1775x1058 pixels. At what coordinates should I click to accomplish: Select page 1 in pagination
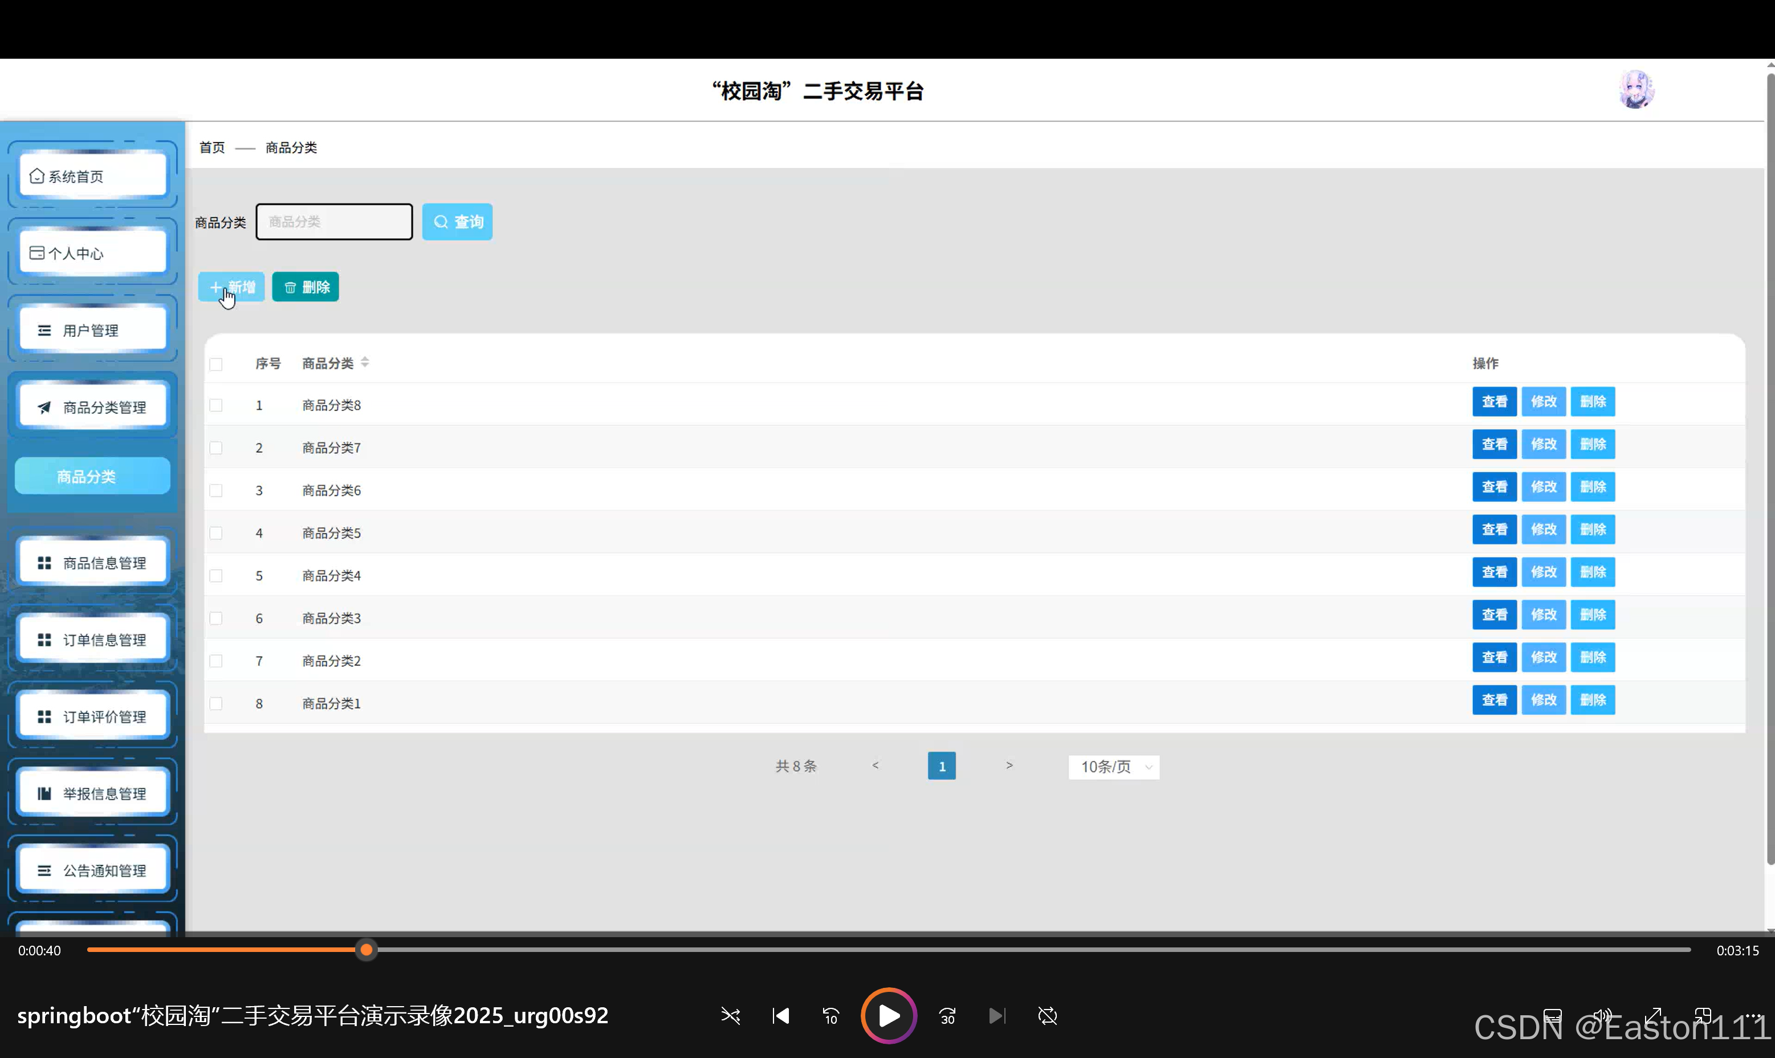(x=942, y=766)
